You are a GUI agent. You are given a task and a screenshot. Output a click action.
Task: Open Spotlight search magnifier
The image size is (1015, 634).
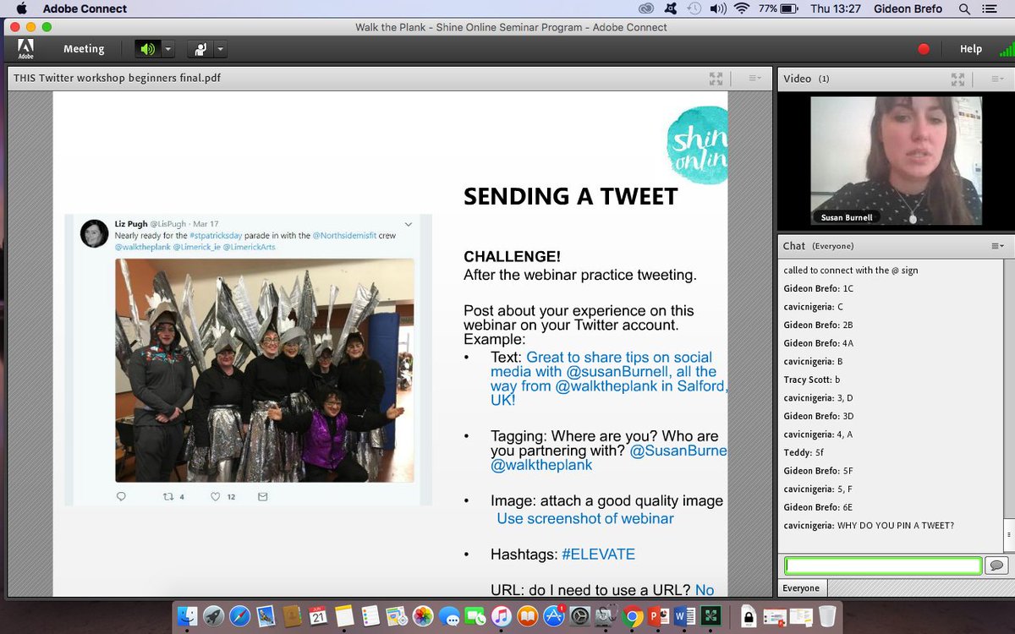pos(964,8)
